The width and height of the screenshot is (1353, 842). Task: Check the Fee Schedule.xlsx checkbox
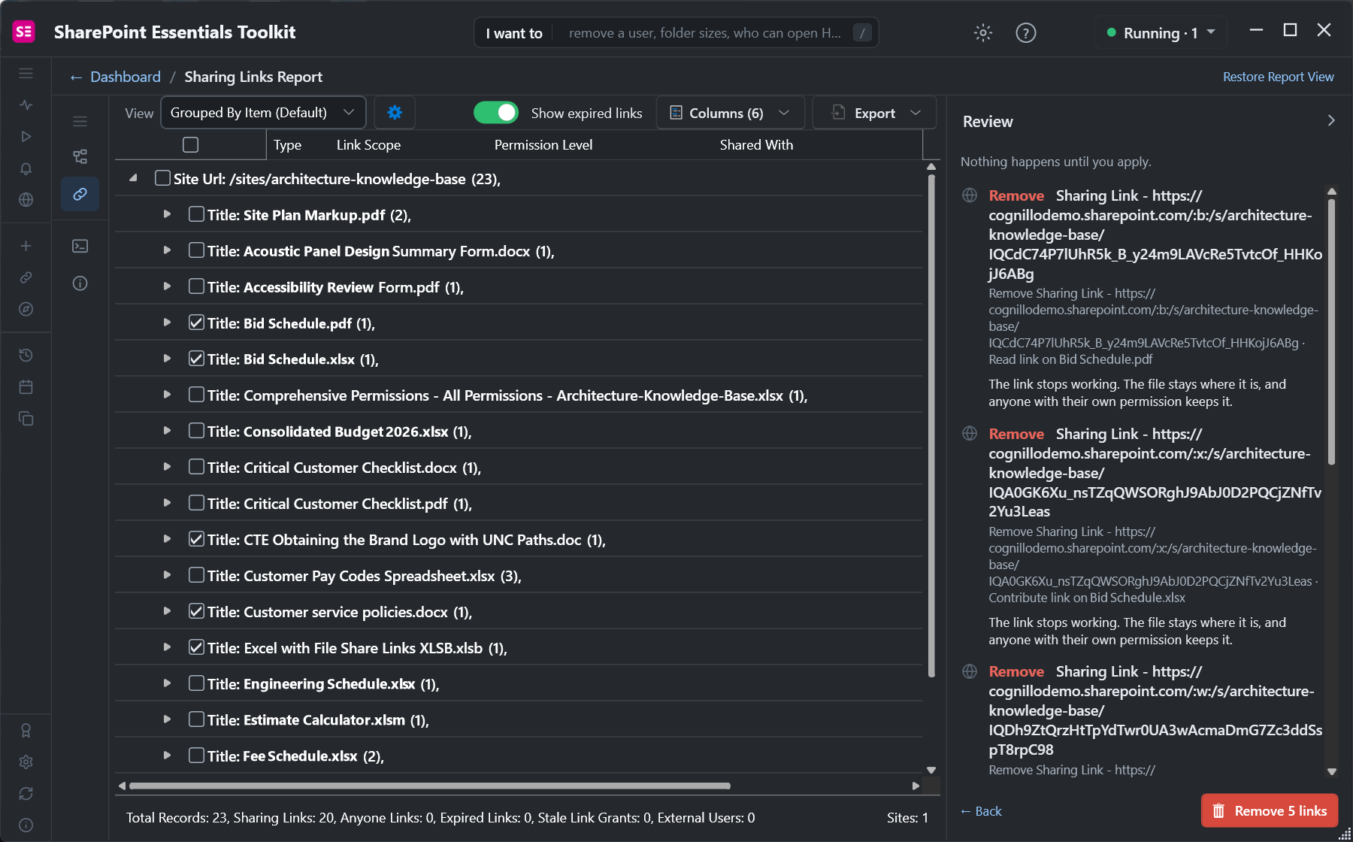pos(196,756)
